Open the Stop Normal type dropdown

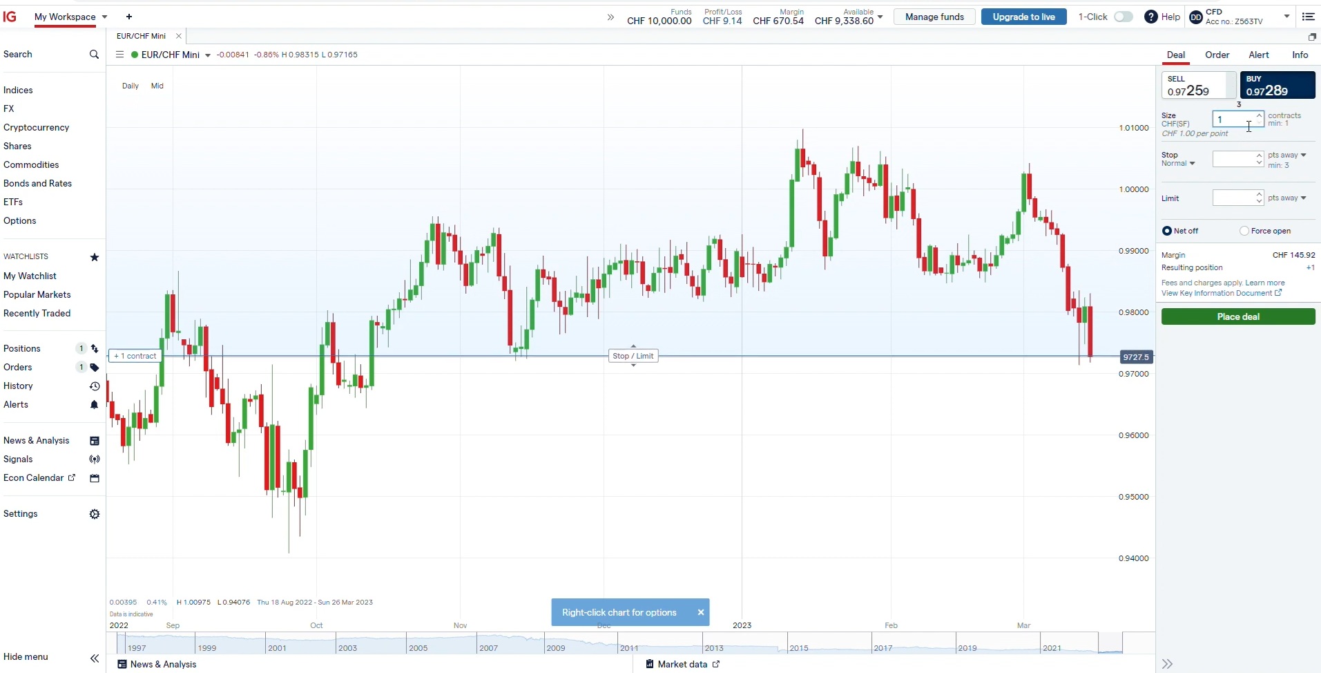click(x=1178, y=164)
